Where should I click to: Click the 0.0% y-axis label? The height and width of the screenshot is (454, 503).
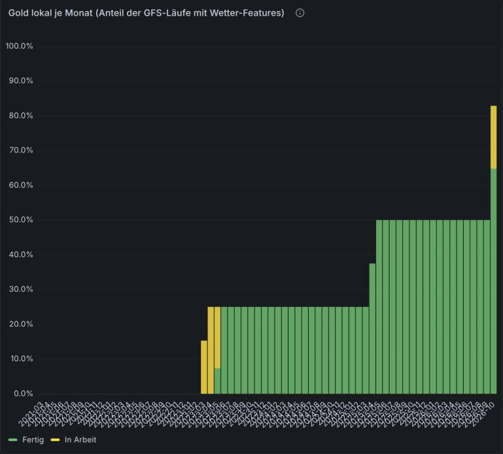[23, 394]
